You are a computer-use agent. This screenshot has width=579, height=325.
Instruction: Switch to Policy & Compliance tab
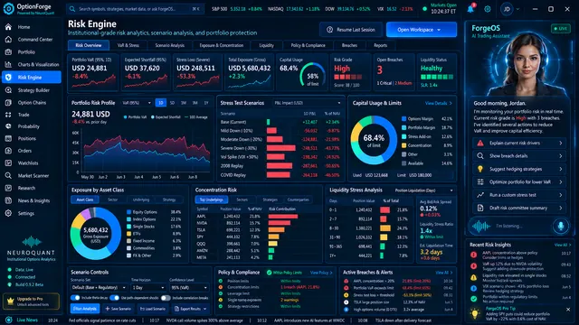(308, 45)
